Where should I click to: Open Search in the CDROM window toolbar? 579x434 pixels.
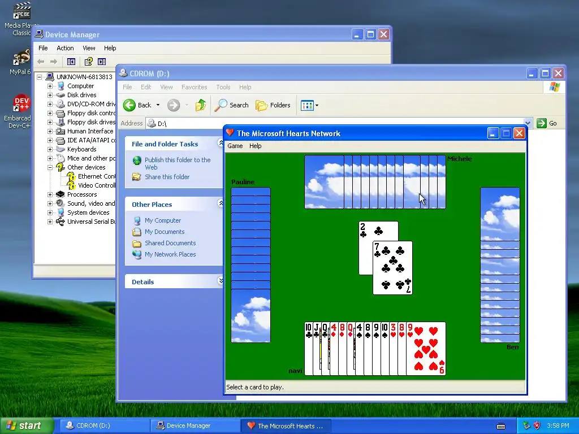[x=231, y=105]
